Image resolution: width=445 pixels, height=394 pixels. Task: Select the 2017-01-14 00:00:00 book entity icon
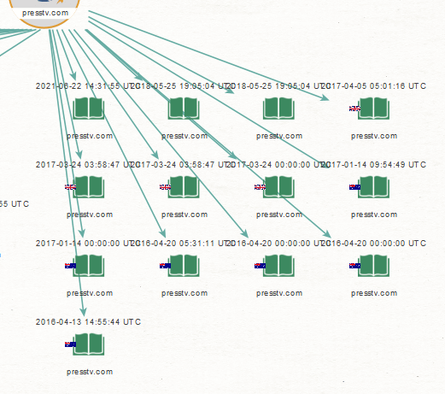point(89,266)
